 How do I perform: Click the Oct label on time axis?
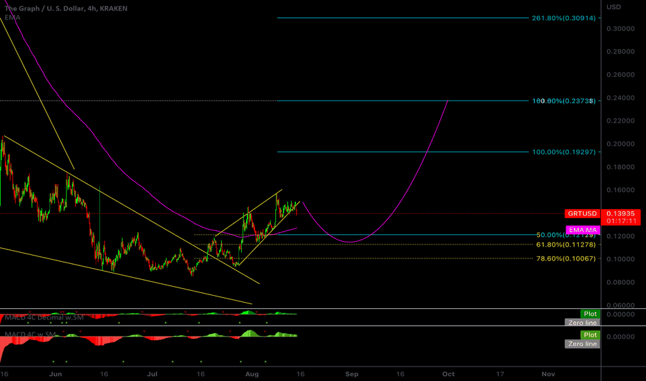pos(448,374)
